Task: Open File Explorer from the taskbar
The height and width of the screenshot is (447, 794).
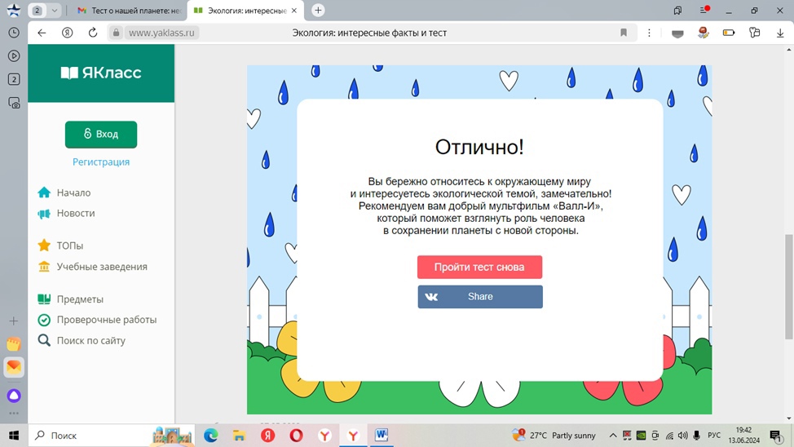Action: 239,436
